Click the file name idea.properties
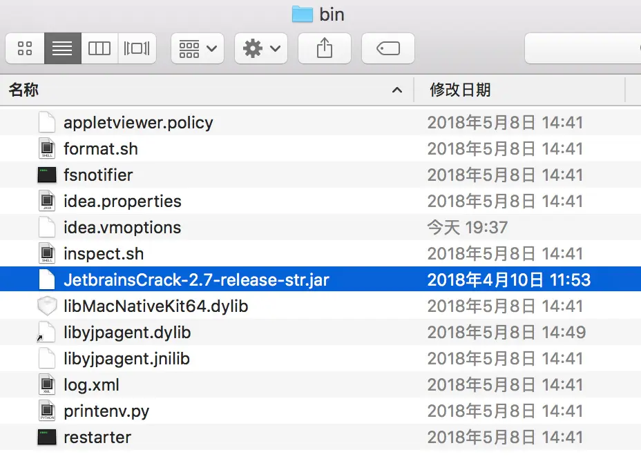 point(122,202)
